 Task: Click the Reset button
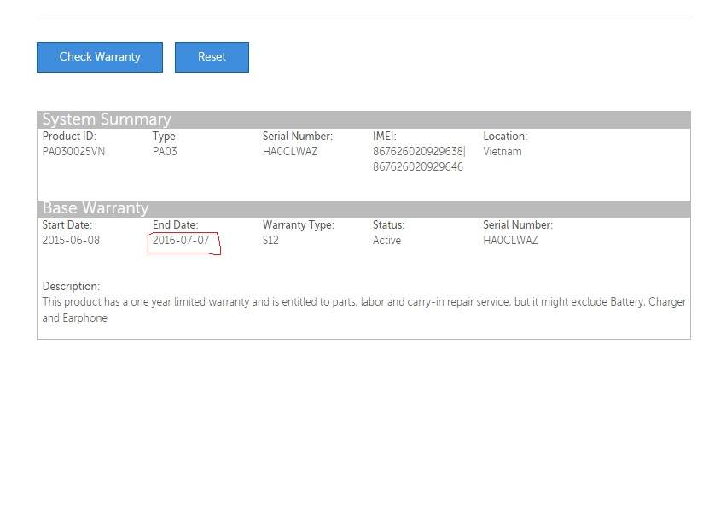(x=212, y=57)
